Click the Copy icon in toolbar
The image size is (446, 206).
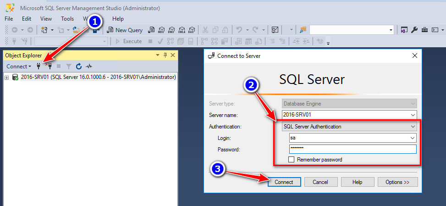(215, 29)
